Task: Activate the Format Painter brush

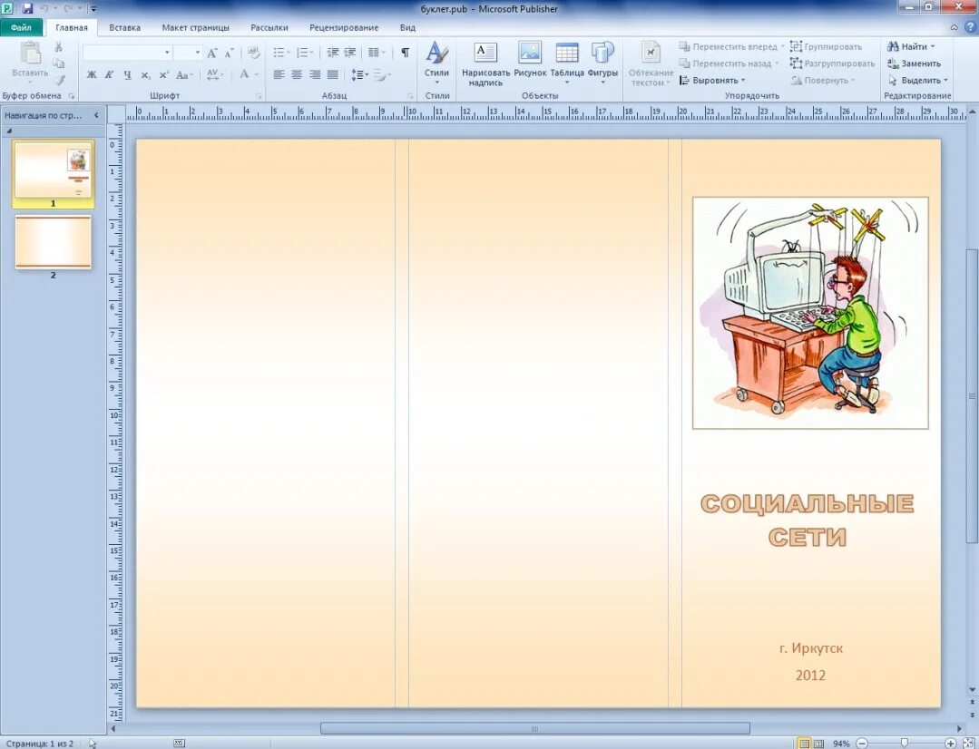Action: coord(59,80)
